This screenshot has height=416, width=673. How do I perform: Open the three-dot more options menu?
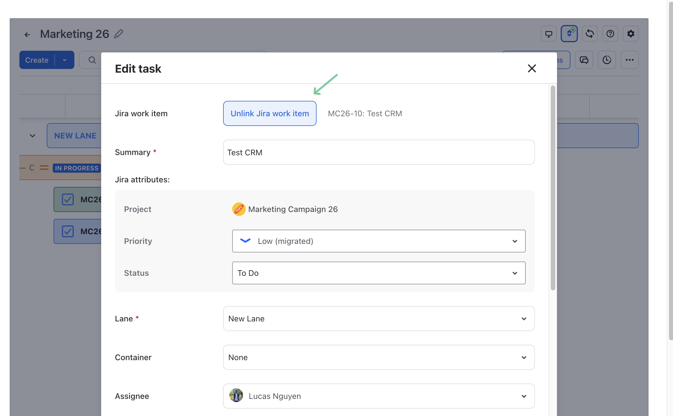629,60
